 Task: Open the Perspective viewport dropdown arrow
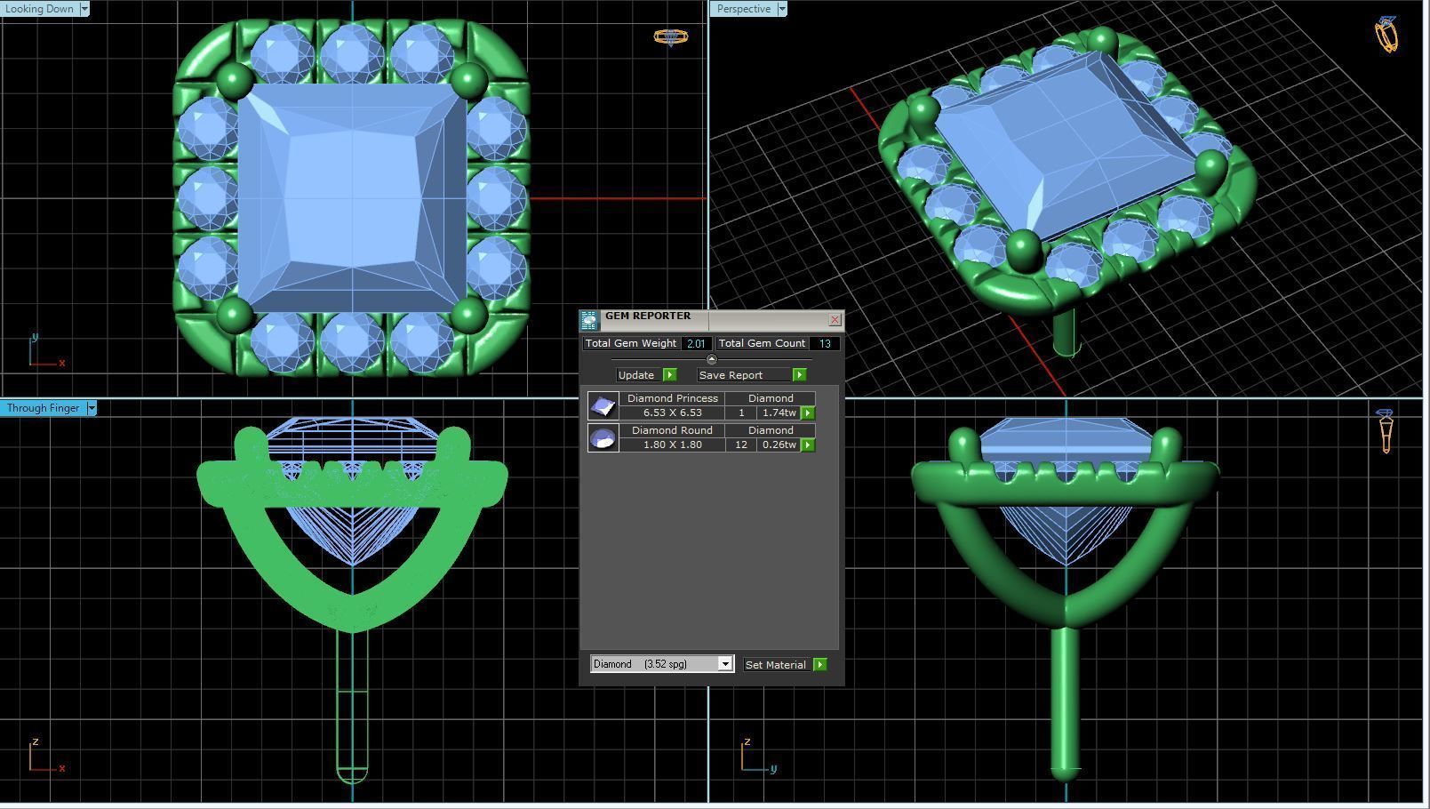pos(782,9)
